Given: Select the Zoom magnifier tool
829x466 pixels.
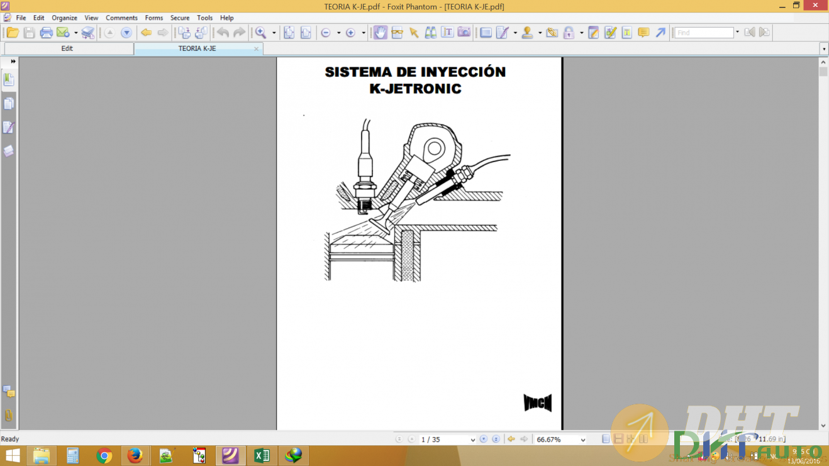Looking at the screenshot, I should 261,33.
